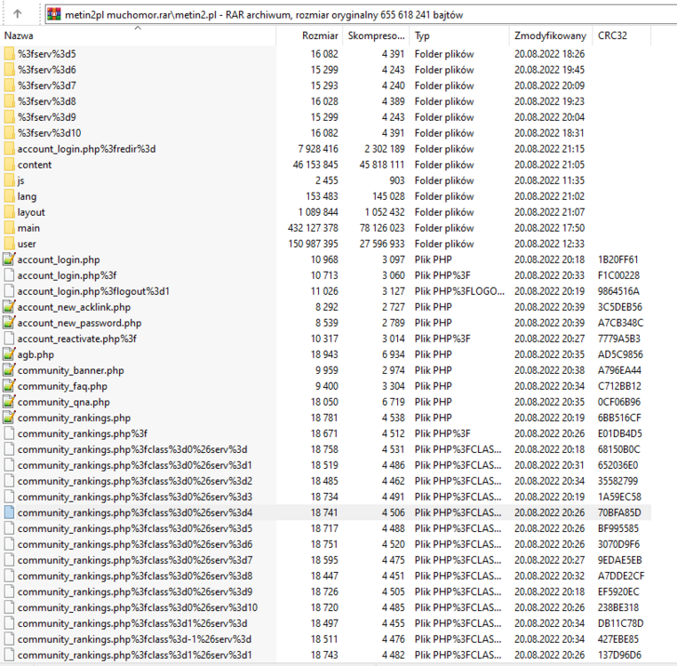
Task: Select file community_rankings.php%3fclass%3d0%26serv%3d3
Action: [135, 496]
